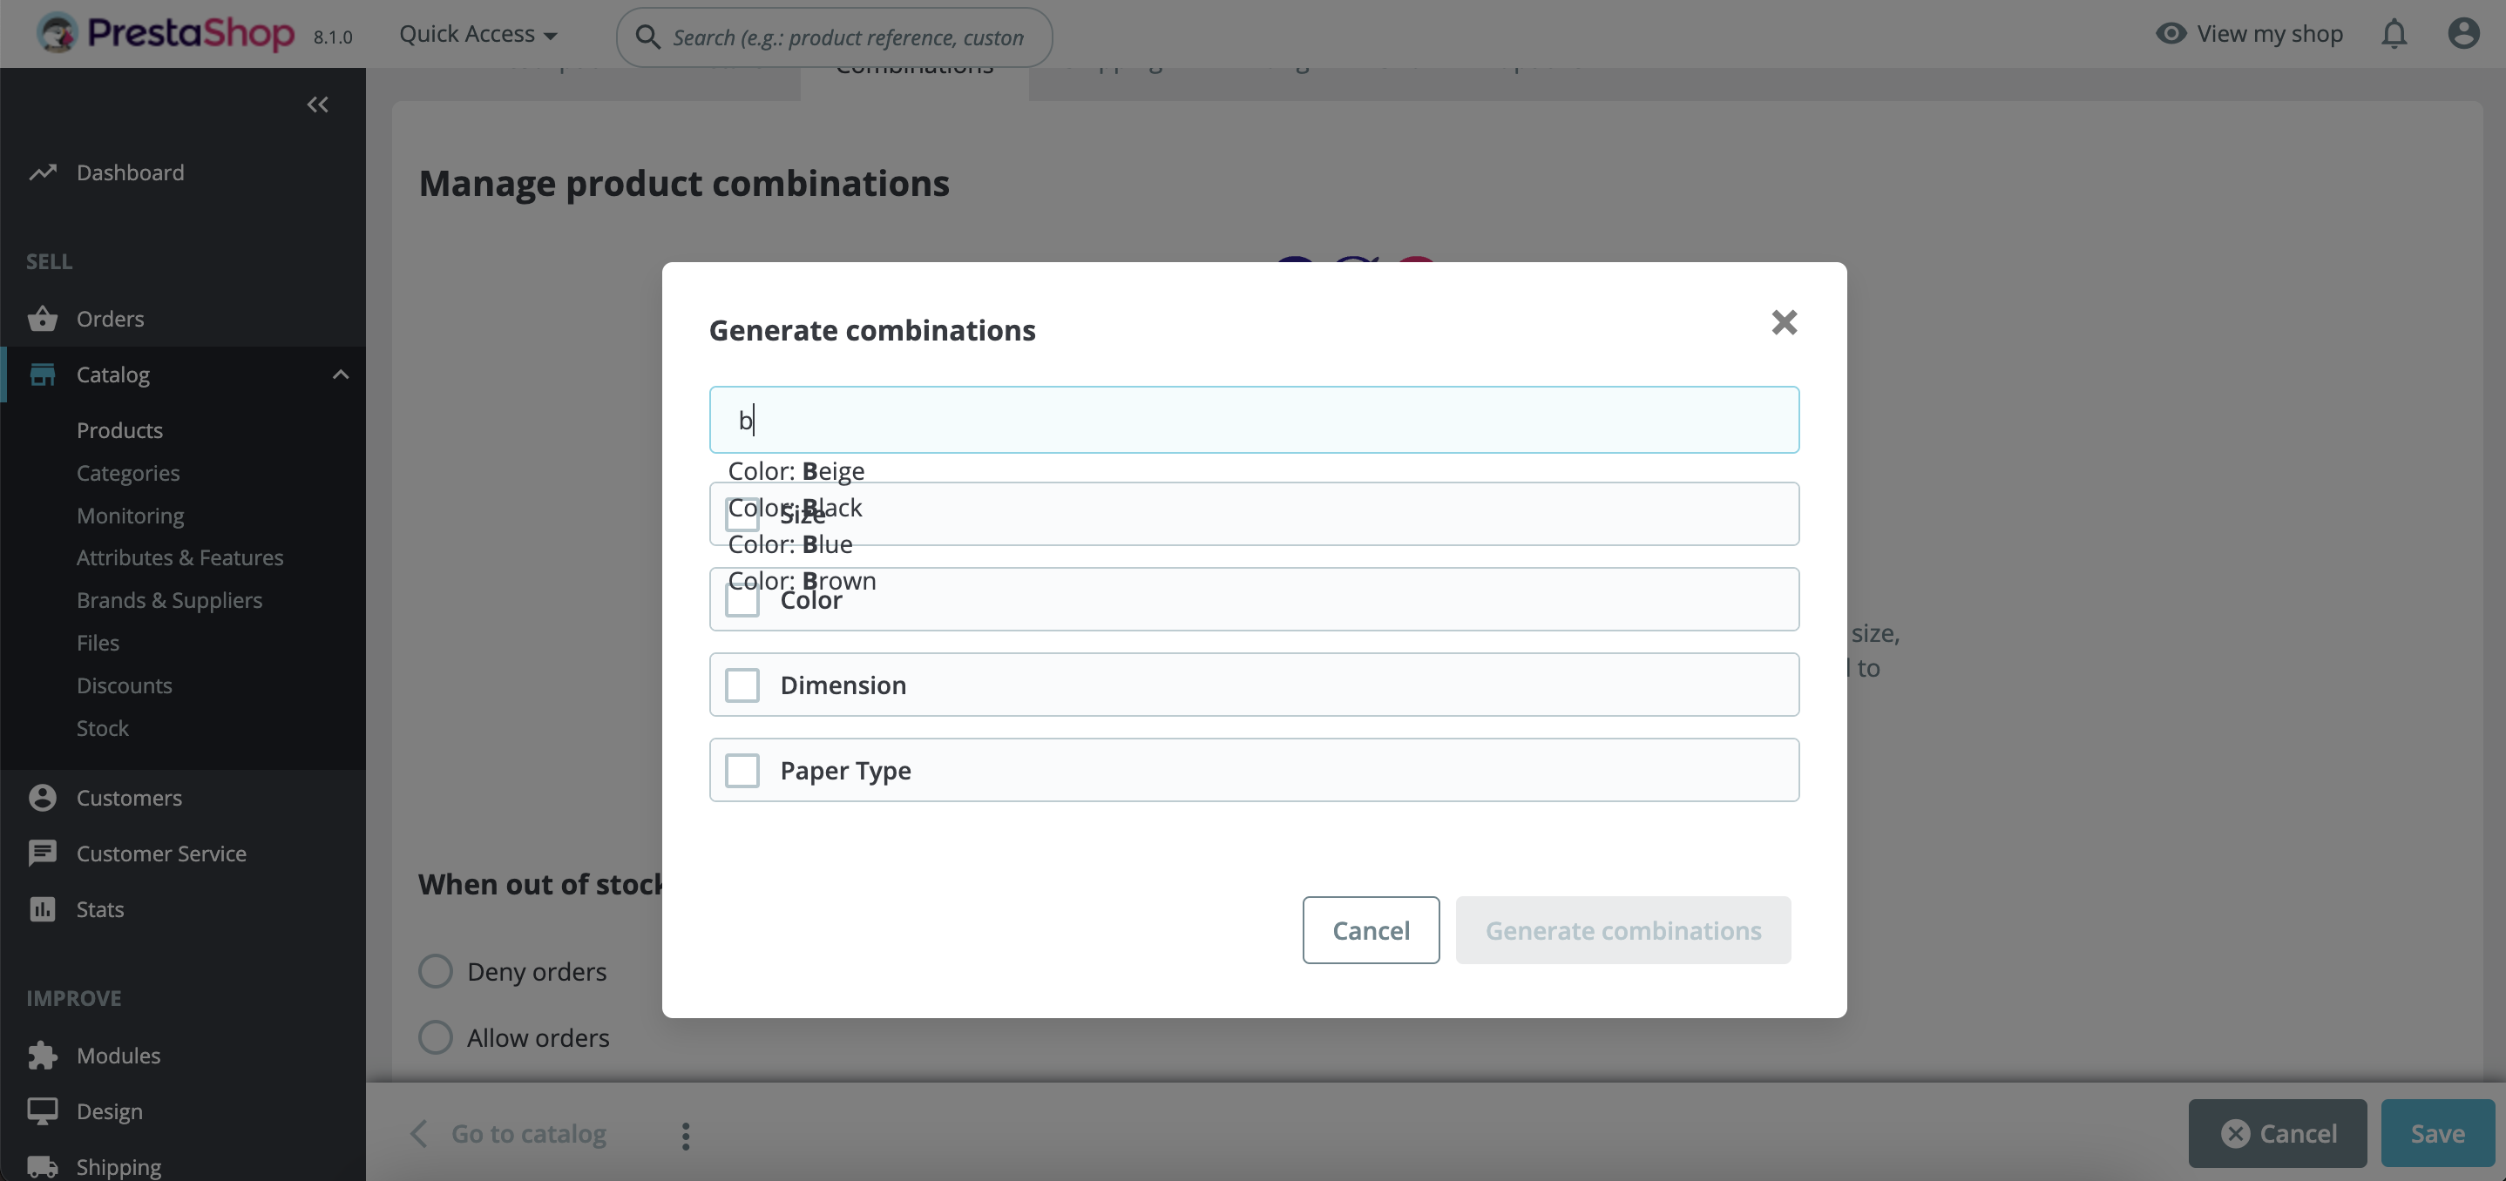
Task: Check the Dimension attribute checkbox
Action: (742, 685)
